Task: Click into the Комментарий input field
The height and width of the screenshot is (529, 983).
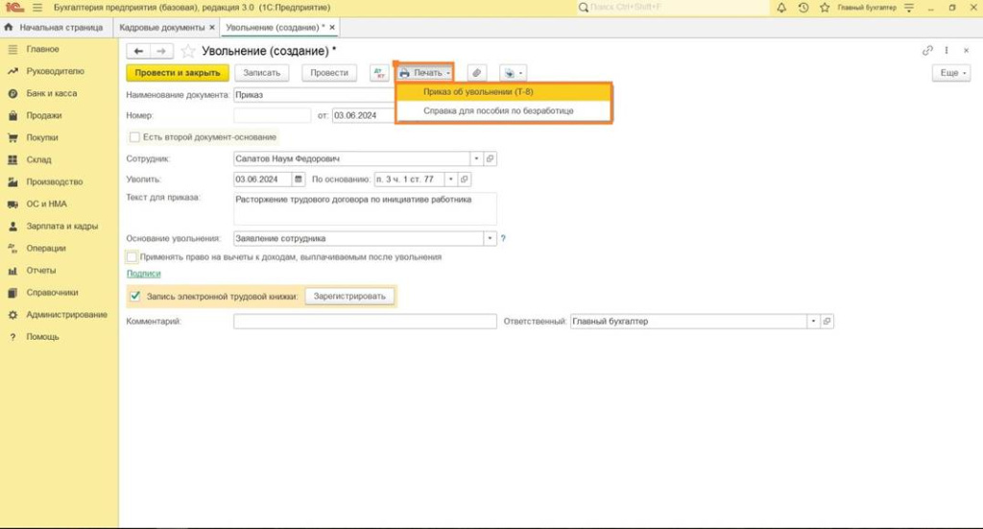Action: 365,322
